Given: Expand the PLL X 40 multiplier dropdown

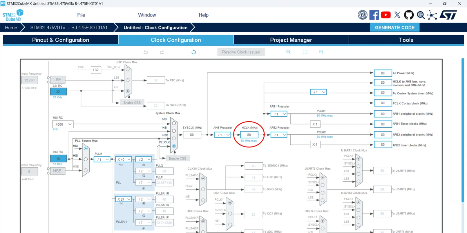Looking at the screenshot, I should pos(124,159).
